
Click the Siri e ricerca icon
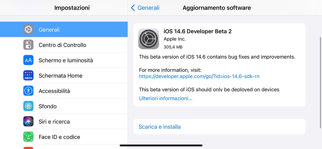tap(28, 121)
